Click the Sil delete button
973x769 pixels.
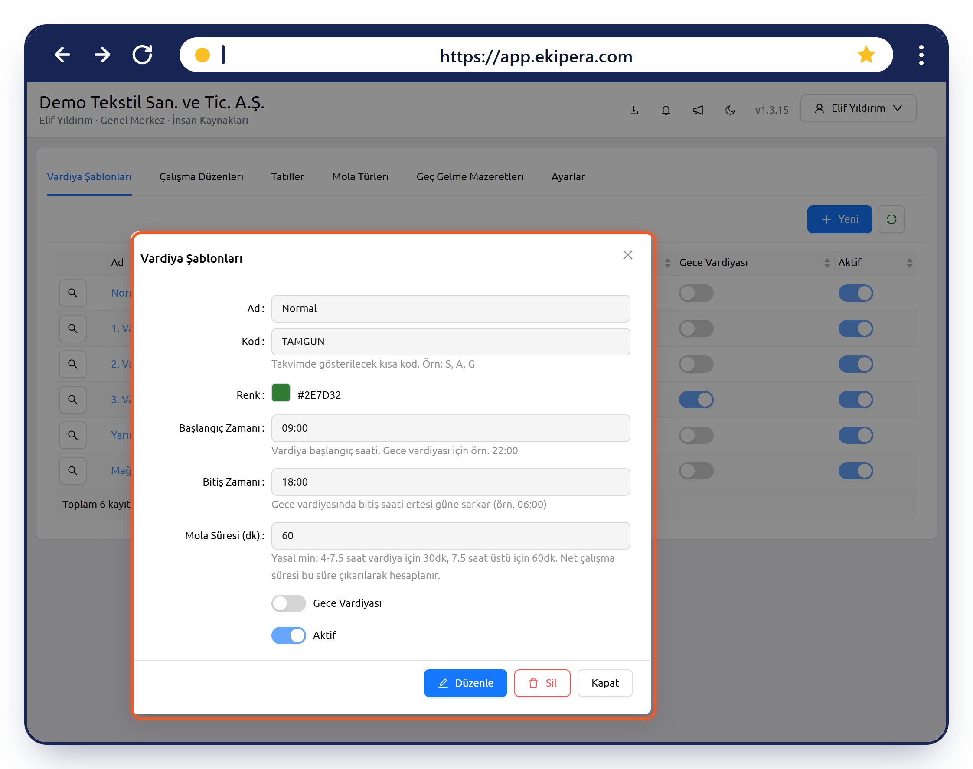click(542, 683)
